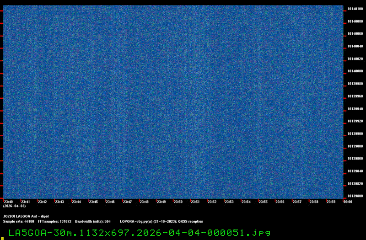Click the green LA5GOA-30m file name caption
Viewport: 366px width, 240px height.
(x=140, y=233)
